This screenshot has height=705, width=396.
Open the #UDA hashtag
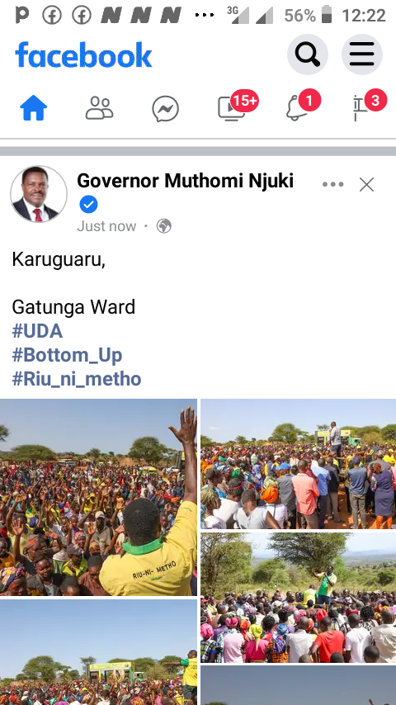pos(37,331)
